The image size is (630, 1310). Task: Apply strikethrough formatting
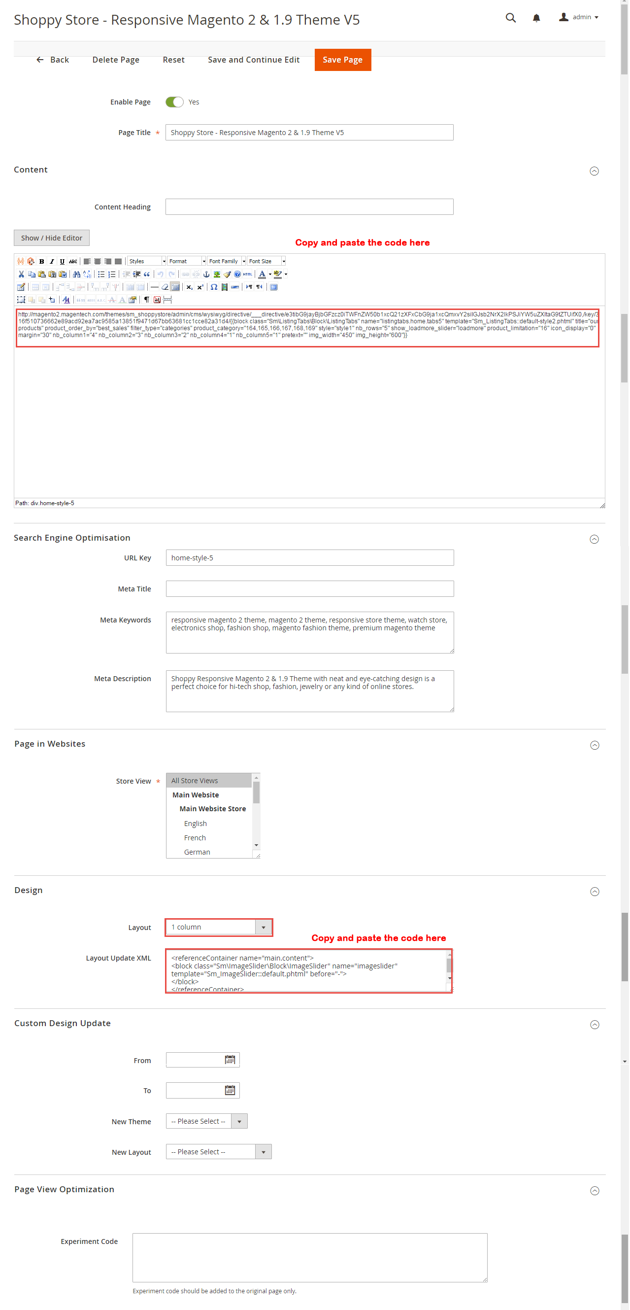click(73, 261)
